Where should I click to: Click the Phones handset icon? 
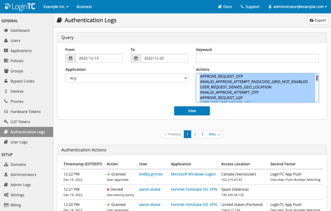coord(6,101)
